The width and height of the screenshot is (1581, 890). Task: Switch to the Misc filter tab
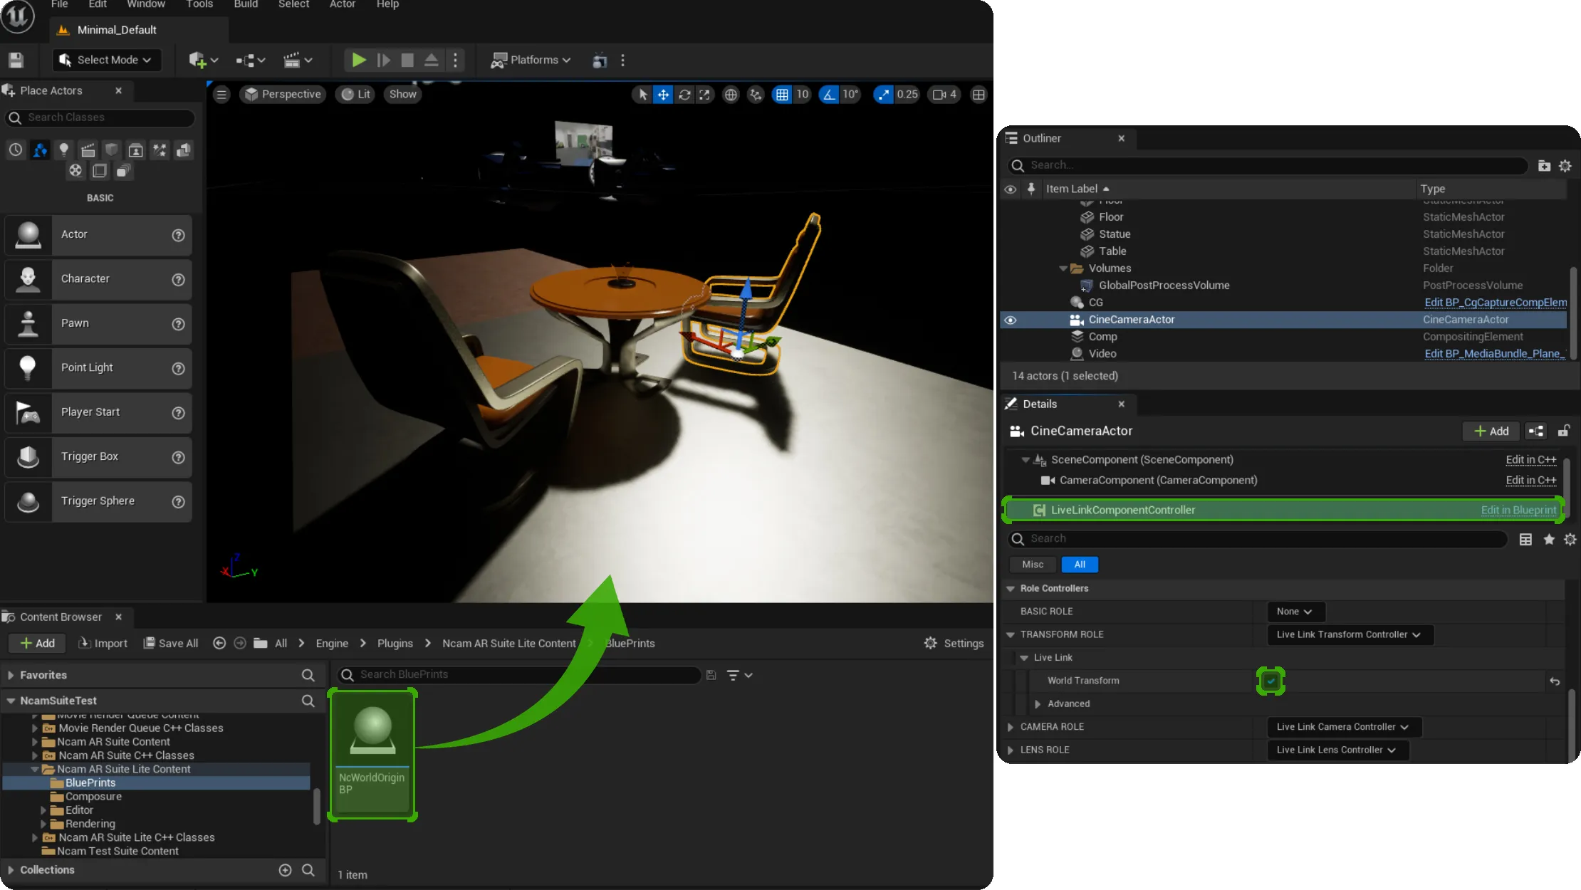pos(1033,565)
